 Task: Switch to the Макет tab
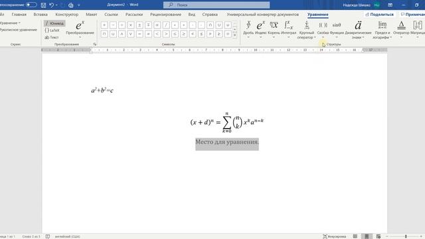point(92,15)
